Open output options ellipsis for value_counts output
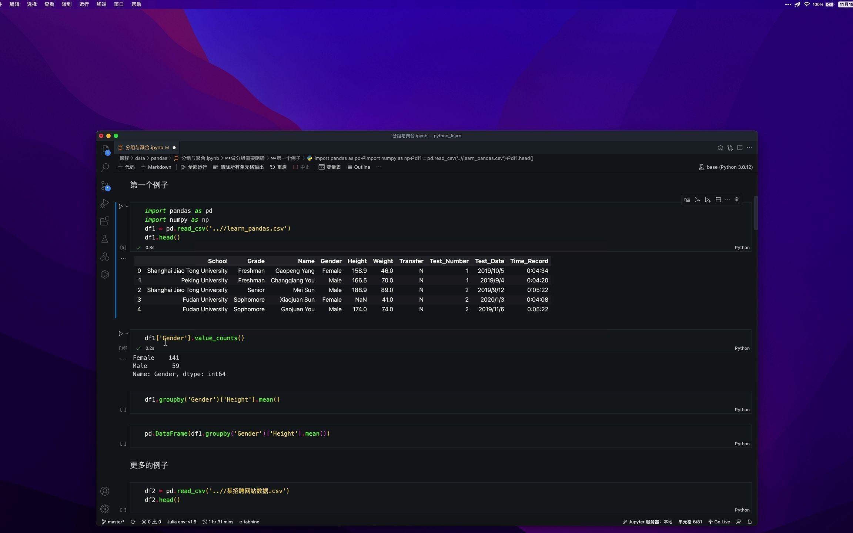 point(123,359)
